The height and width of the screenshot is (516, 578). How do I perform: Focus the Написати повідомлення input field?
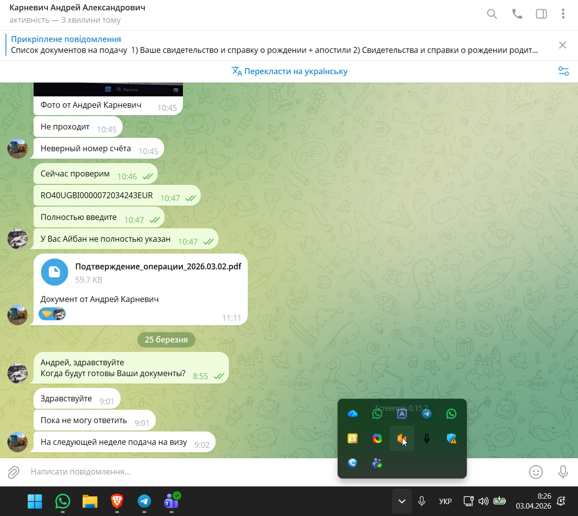[x=273, y=472]
